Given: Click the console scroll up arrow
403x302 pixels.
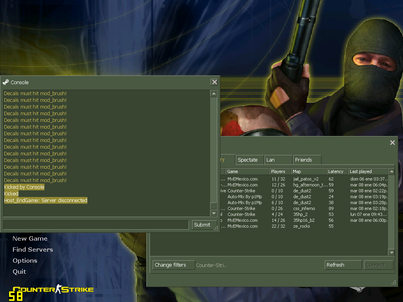Looking at the screenshot, I should 213,94.
